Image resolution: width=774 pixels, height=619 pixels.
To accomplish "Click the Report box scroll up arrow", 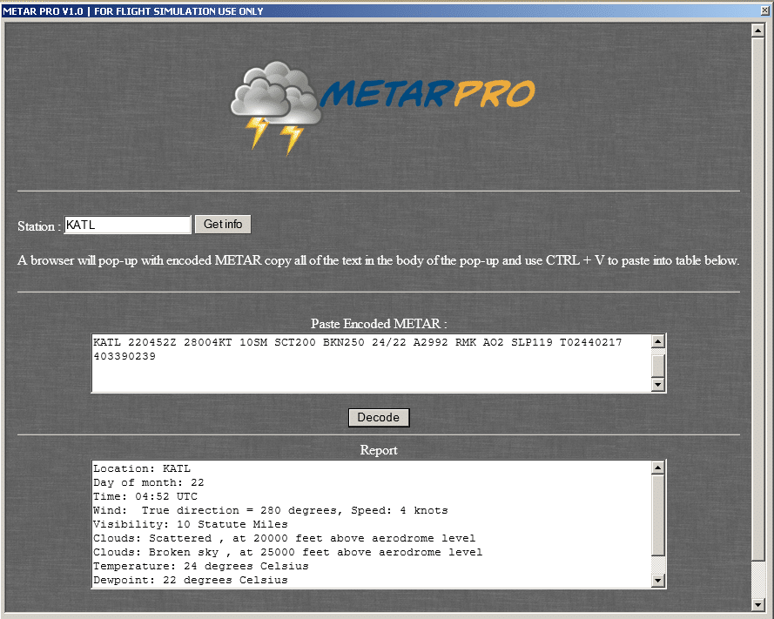I will coord(658,468).
